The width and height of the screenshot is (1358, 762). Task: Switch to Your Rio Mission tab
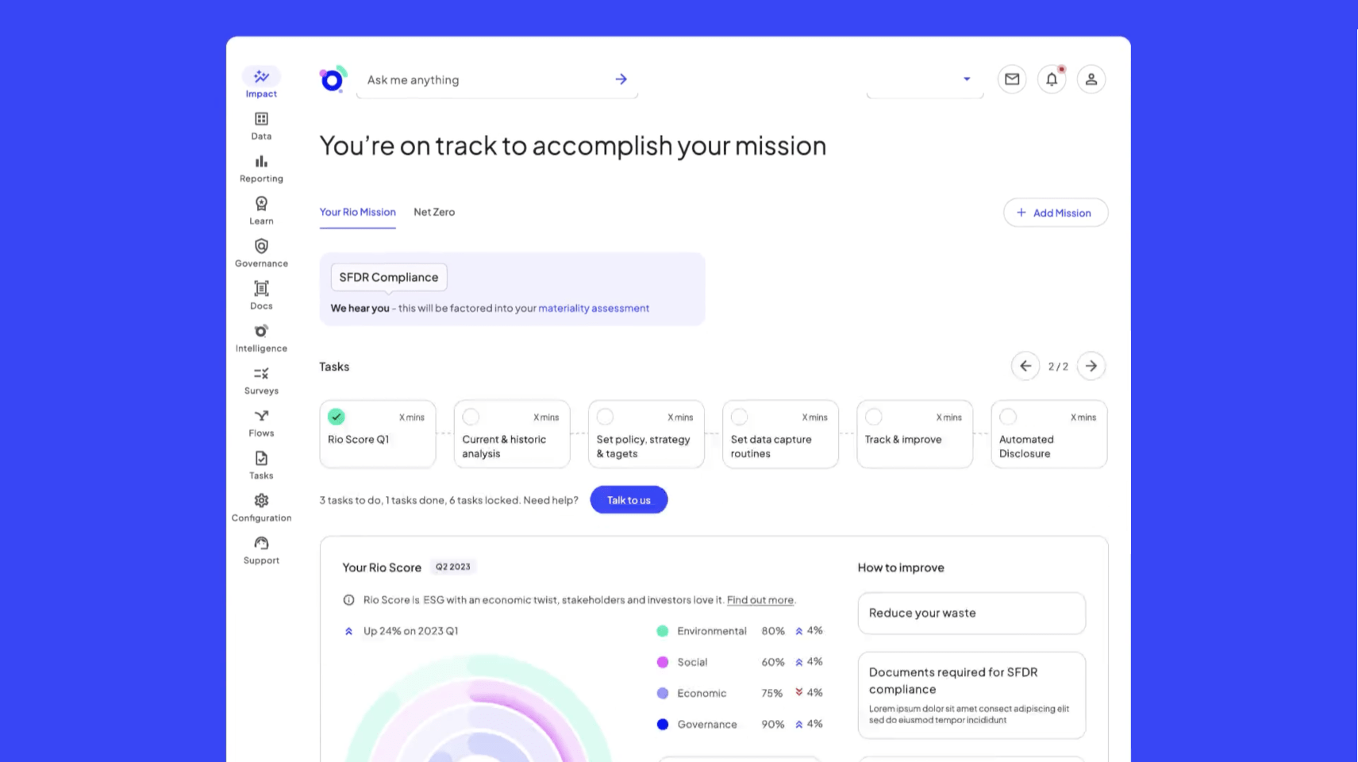[x=357, y=212]
